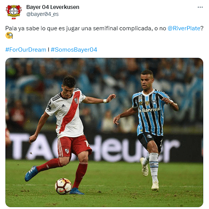Click the adidas logo on the white shirt
The image size is (209, 209).
(64, 106)
